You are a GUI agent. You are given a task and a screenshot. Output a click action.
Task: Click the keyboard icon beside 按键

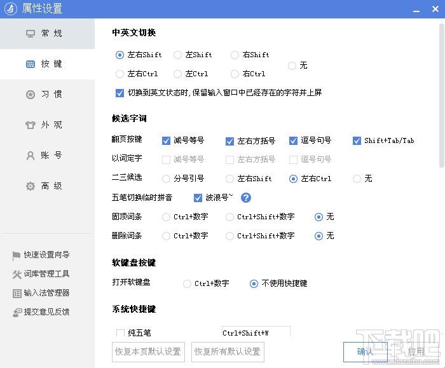point(31,64)
